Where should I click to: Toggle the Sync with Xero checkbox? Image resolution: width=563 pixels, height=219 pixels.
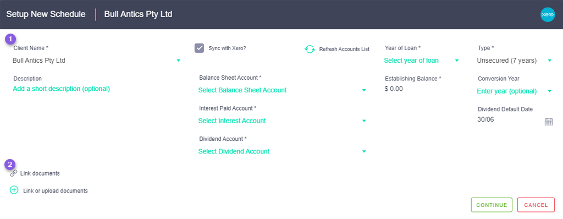coord(199,48)
